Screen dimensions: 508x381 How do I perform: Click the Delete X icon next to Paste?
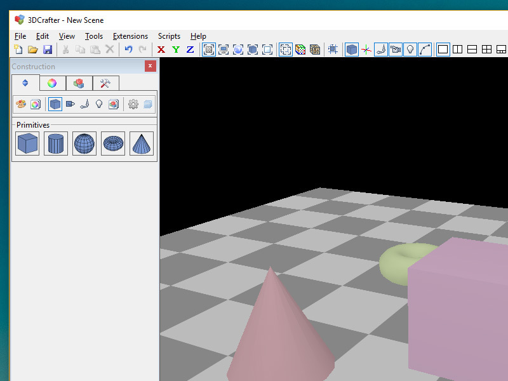[x=110, y=50]
